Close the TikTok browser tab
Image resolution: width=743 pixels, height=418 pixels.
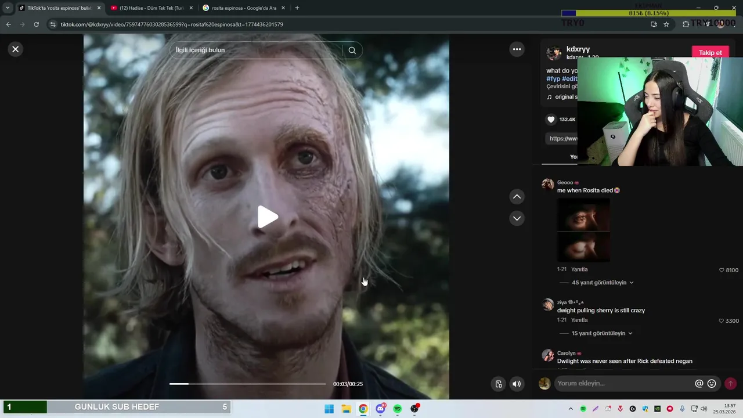[99, 8]
